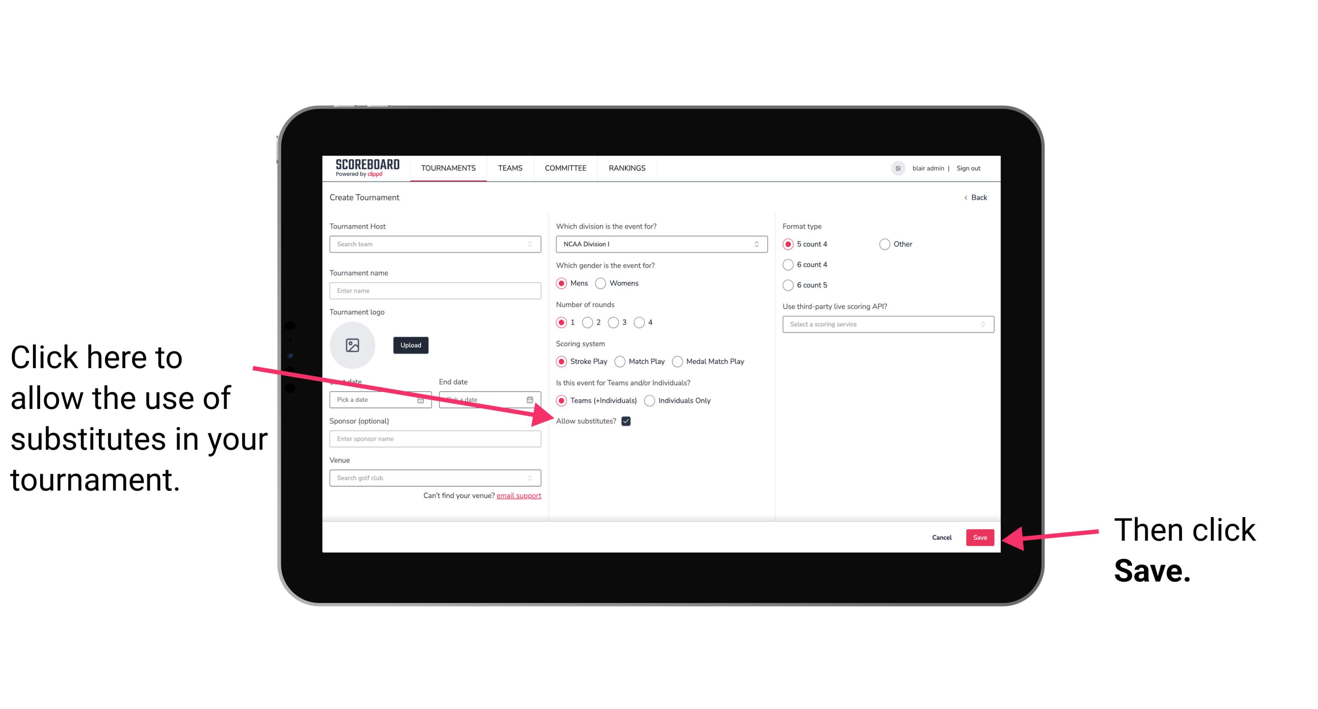Select Womens gender radio button
Screen dimensions: 1318x709
point(602,283)
